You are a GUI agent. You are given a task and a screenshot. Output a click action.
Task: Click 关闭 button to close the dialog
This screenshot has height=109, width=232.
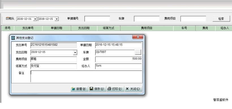click(133, 89)
